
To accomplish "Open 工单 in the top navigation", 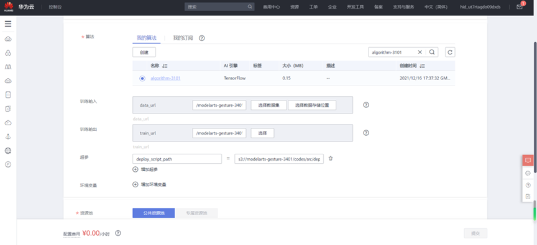I will [x=313, y=7].
